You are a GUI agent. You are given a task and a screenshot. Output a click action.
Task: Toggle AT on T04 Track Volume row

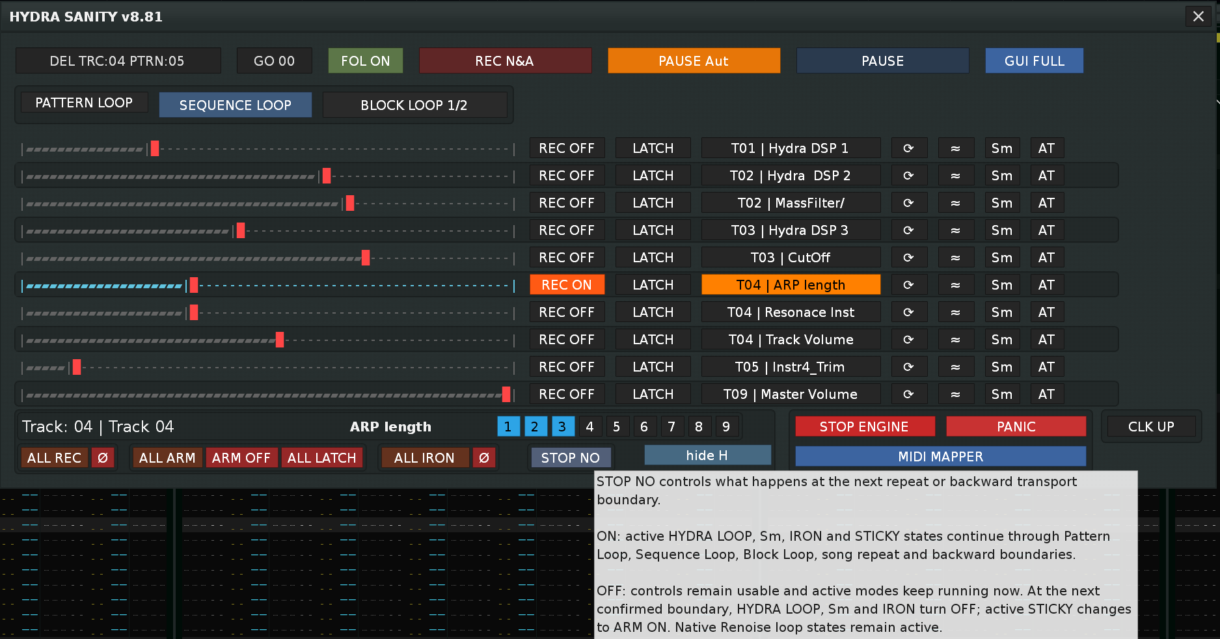1047,340
